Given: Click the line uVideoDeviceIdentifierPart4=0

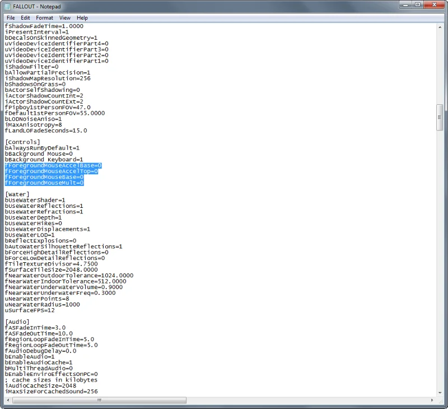Looking at the screenshot, I should pyautogui.click(x=57, y=44).
